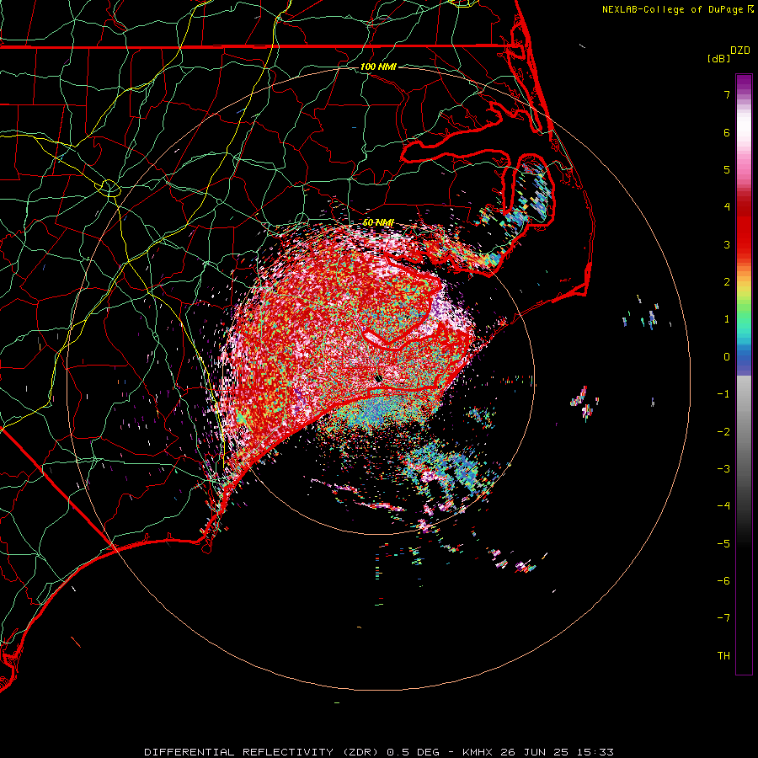
Task: Click the 4 value on the color scale
Action: coord(727,207)
